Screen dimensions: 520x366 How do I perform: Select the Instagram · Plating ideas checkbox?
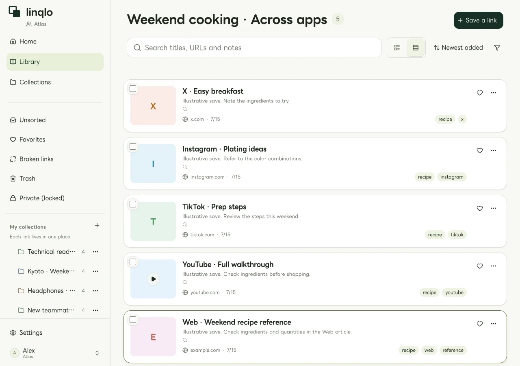[133, 146]
